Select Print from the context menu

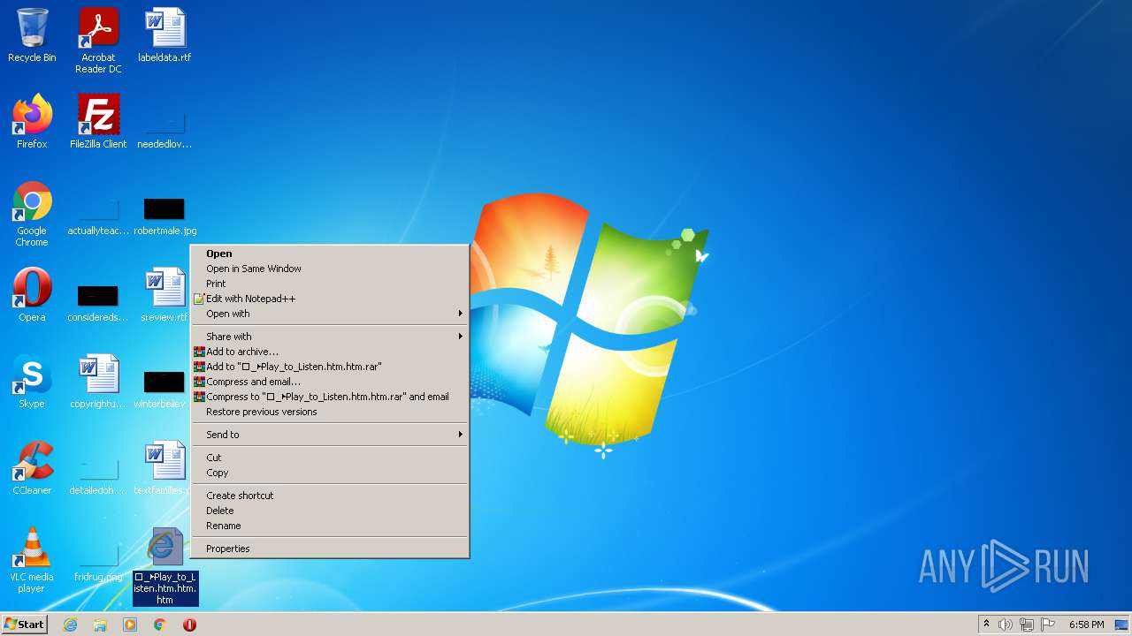click(x=330, y=284)
